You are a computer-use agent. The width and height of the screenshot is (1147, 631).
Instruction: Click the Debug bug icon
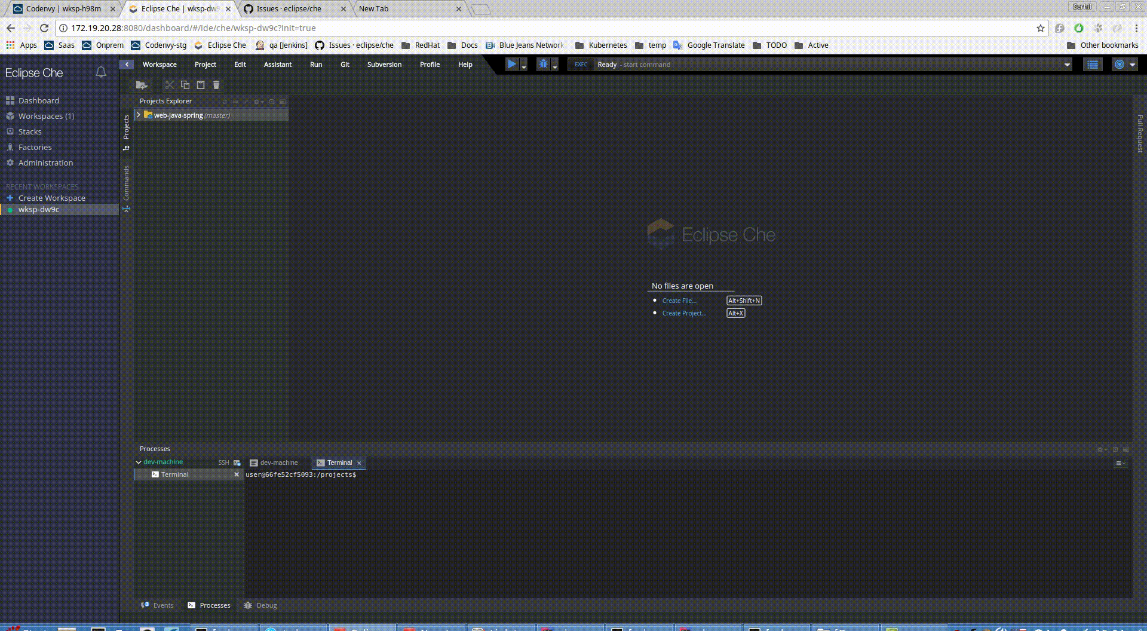pyautogui.click(x=543, y=64)
